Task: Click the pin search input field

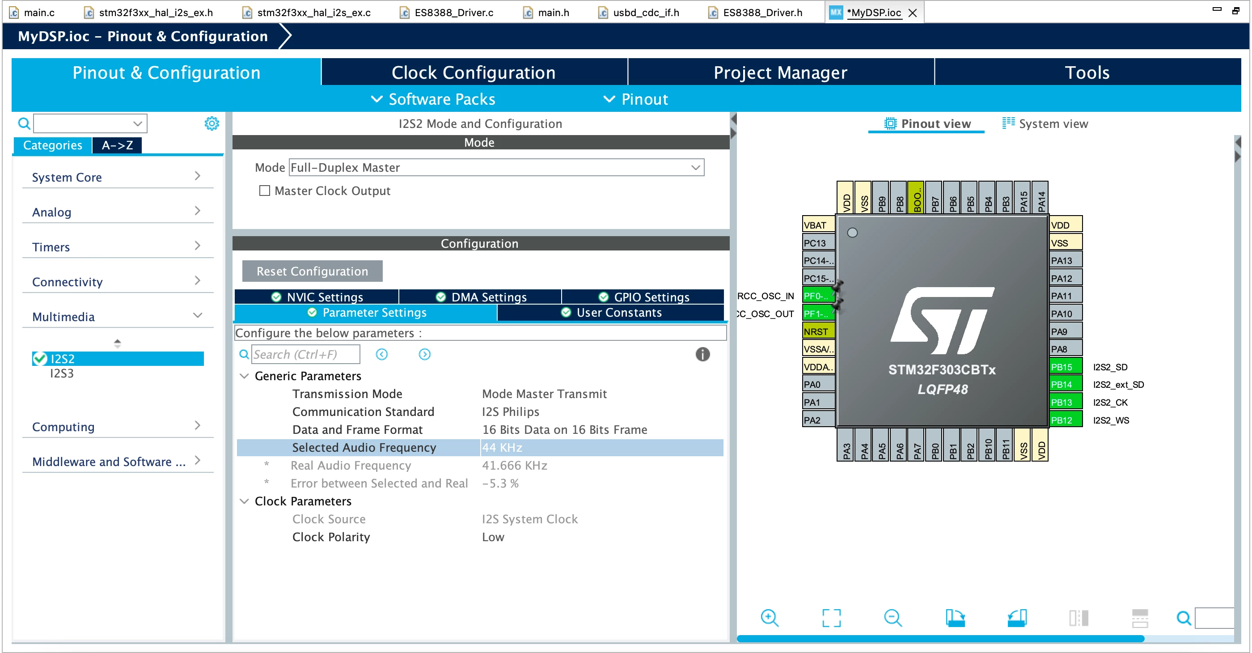Action: (x=1214, y=618)
